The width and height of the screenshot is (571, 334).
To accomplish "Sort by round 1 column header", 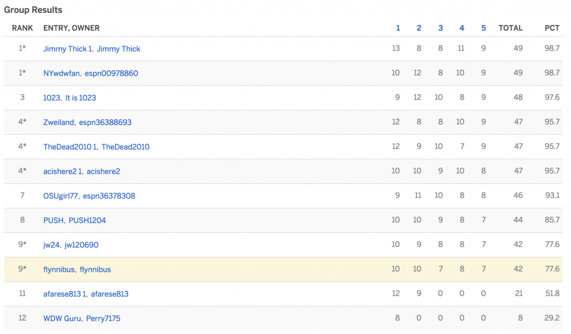I will click(x=398, y=28).
